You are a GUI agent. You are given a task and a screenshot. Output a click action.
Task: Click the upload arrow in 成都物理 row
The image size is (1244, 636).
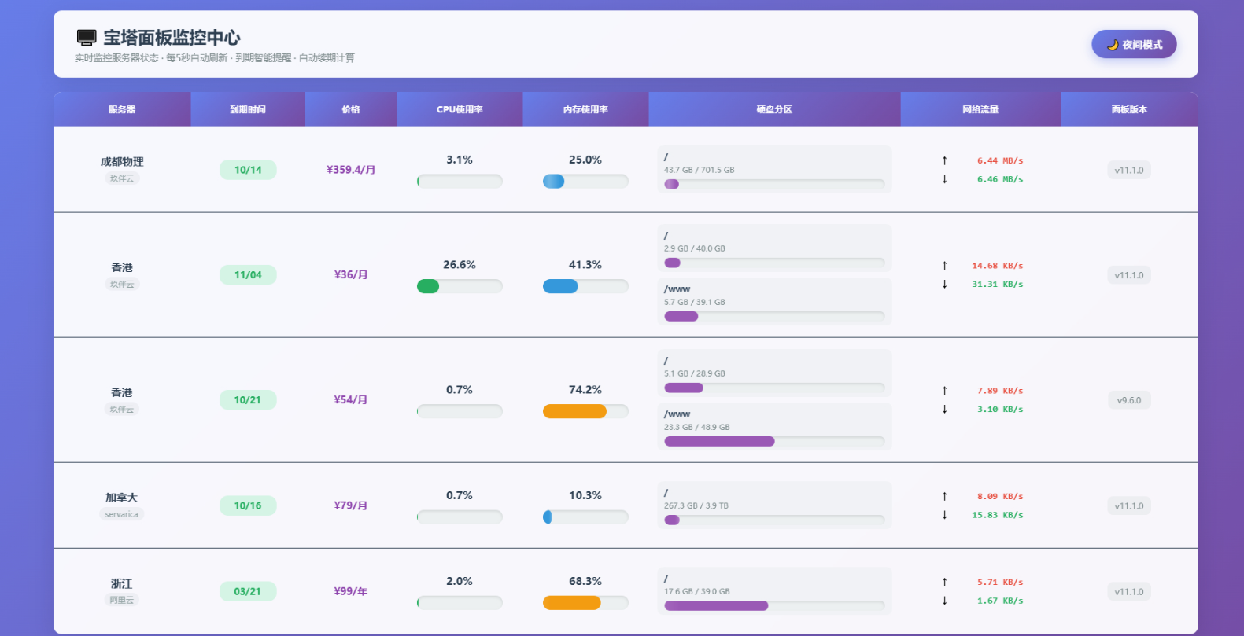tap(944, 160)
